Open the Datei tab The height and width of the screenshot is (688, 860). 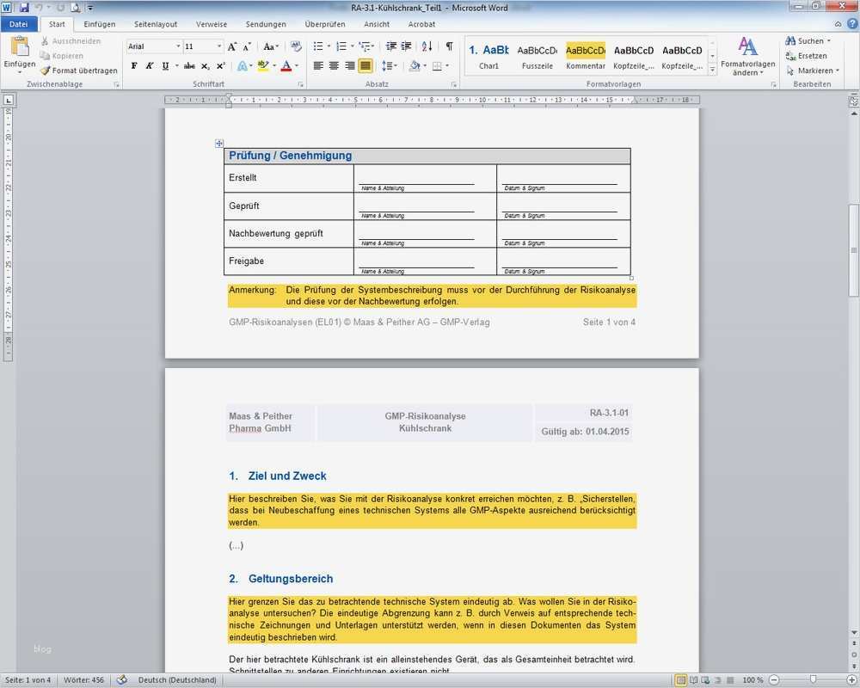(x=19, y=24)
